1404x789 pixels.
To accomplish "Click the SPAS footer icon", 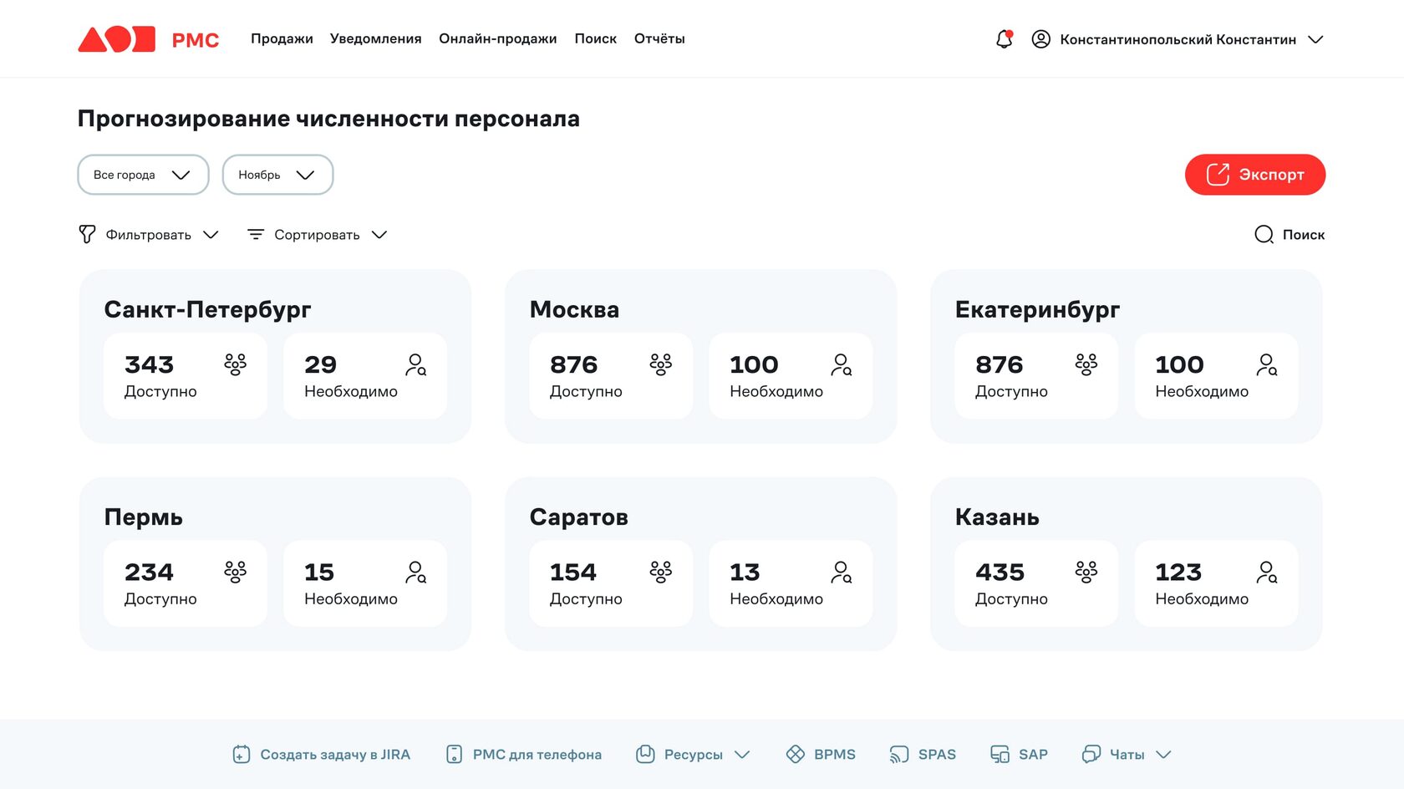I will coord(898,755).
